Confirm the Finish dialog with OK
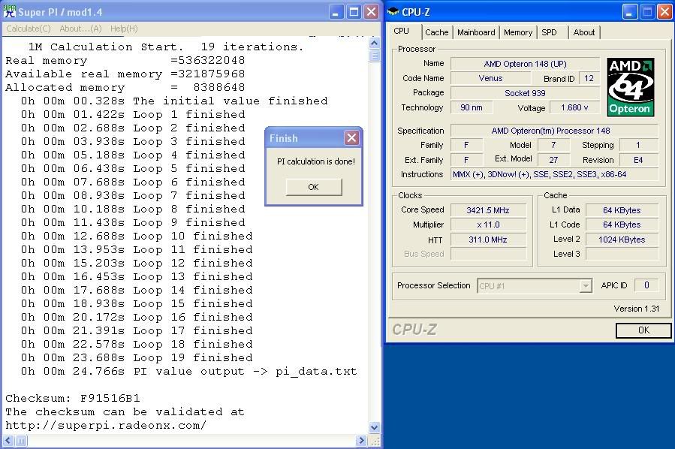The image size is (675, 449). tap(313, 187)
